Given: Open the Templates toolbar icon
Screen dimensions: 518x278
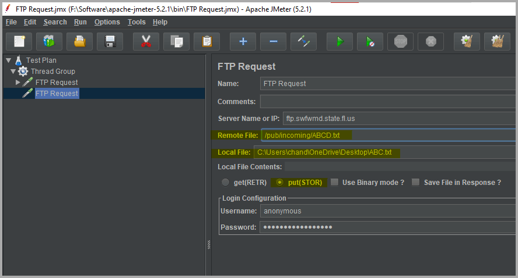Looking at the screenshot, I should pyautogui.click(x=49, y=41).
